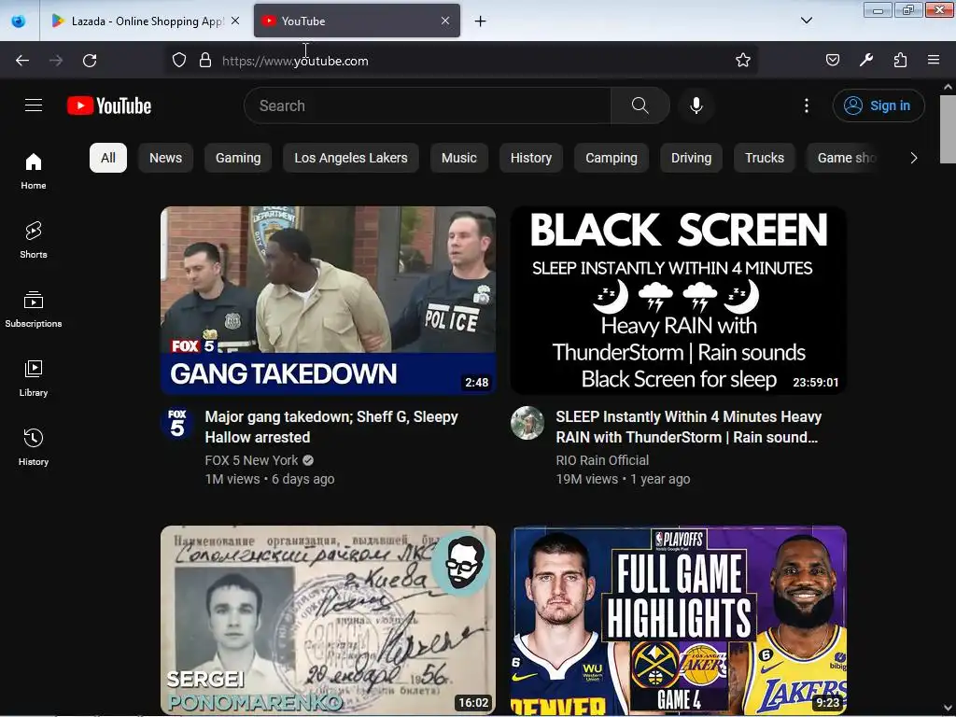
Task: Play the Gang Takedown video thumbnail
Action: click(x=328, y=300)
